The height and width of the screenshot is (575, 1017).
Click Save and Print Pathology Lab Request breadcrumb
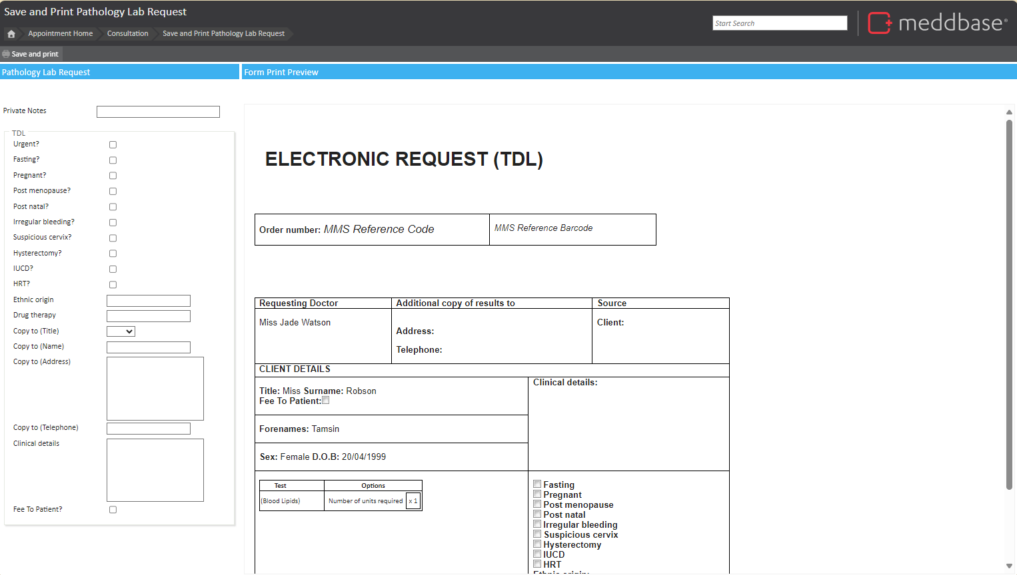pyautogui.click(x=223, y=34)
